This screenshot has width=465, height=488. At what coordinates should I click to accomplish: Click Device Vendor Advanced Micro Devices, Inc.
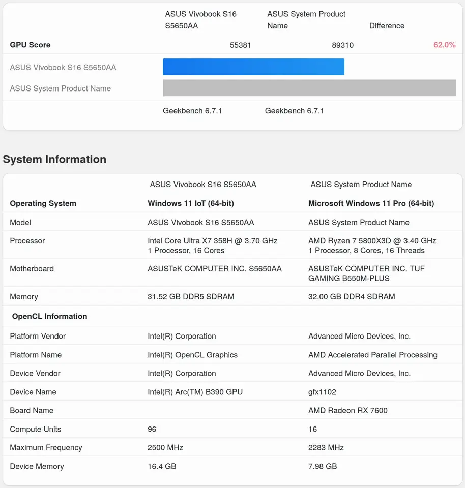pyautogui.click(x=359, y=374)
